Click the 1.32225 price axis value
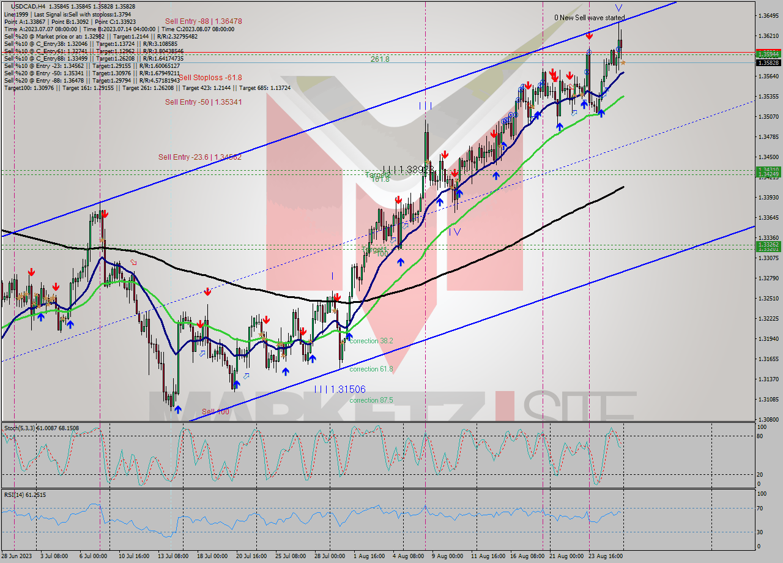The image size is (783, 563). tap(768, 319)
